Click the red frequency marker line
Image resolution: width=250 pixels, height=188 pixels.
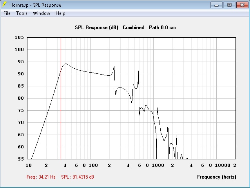pos(61,98)
